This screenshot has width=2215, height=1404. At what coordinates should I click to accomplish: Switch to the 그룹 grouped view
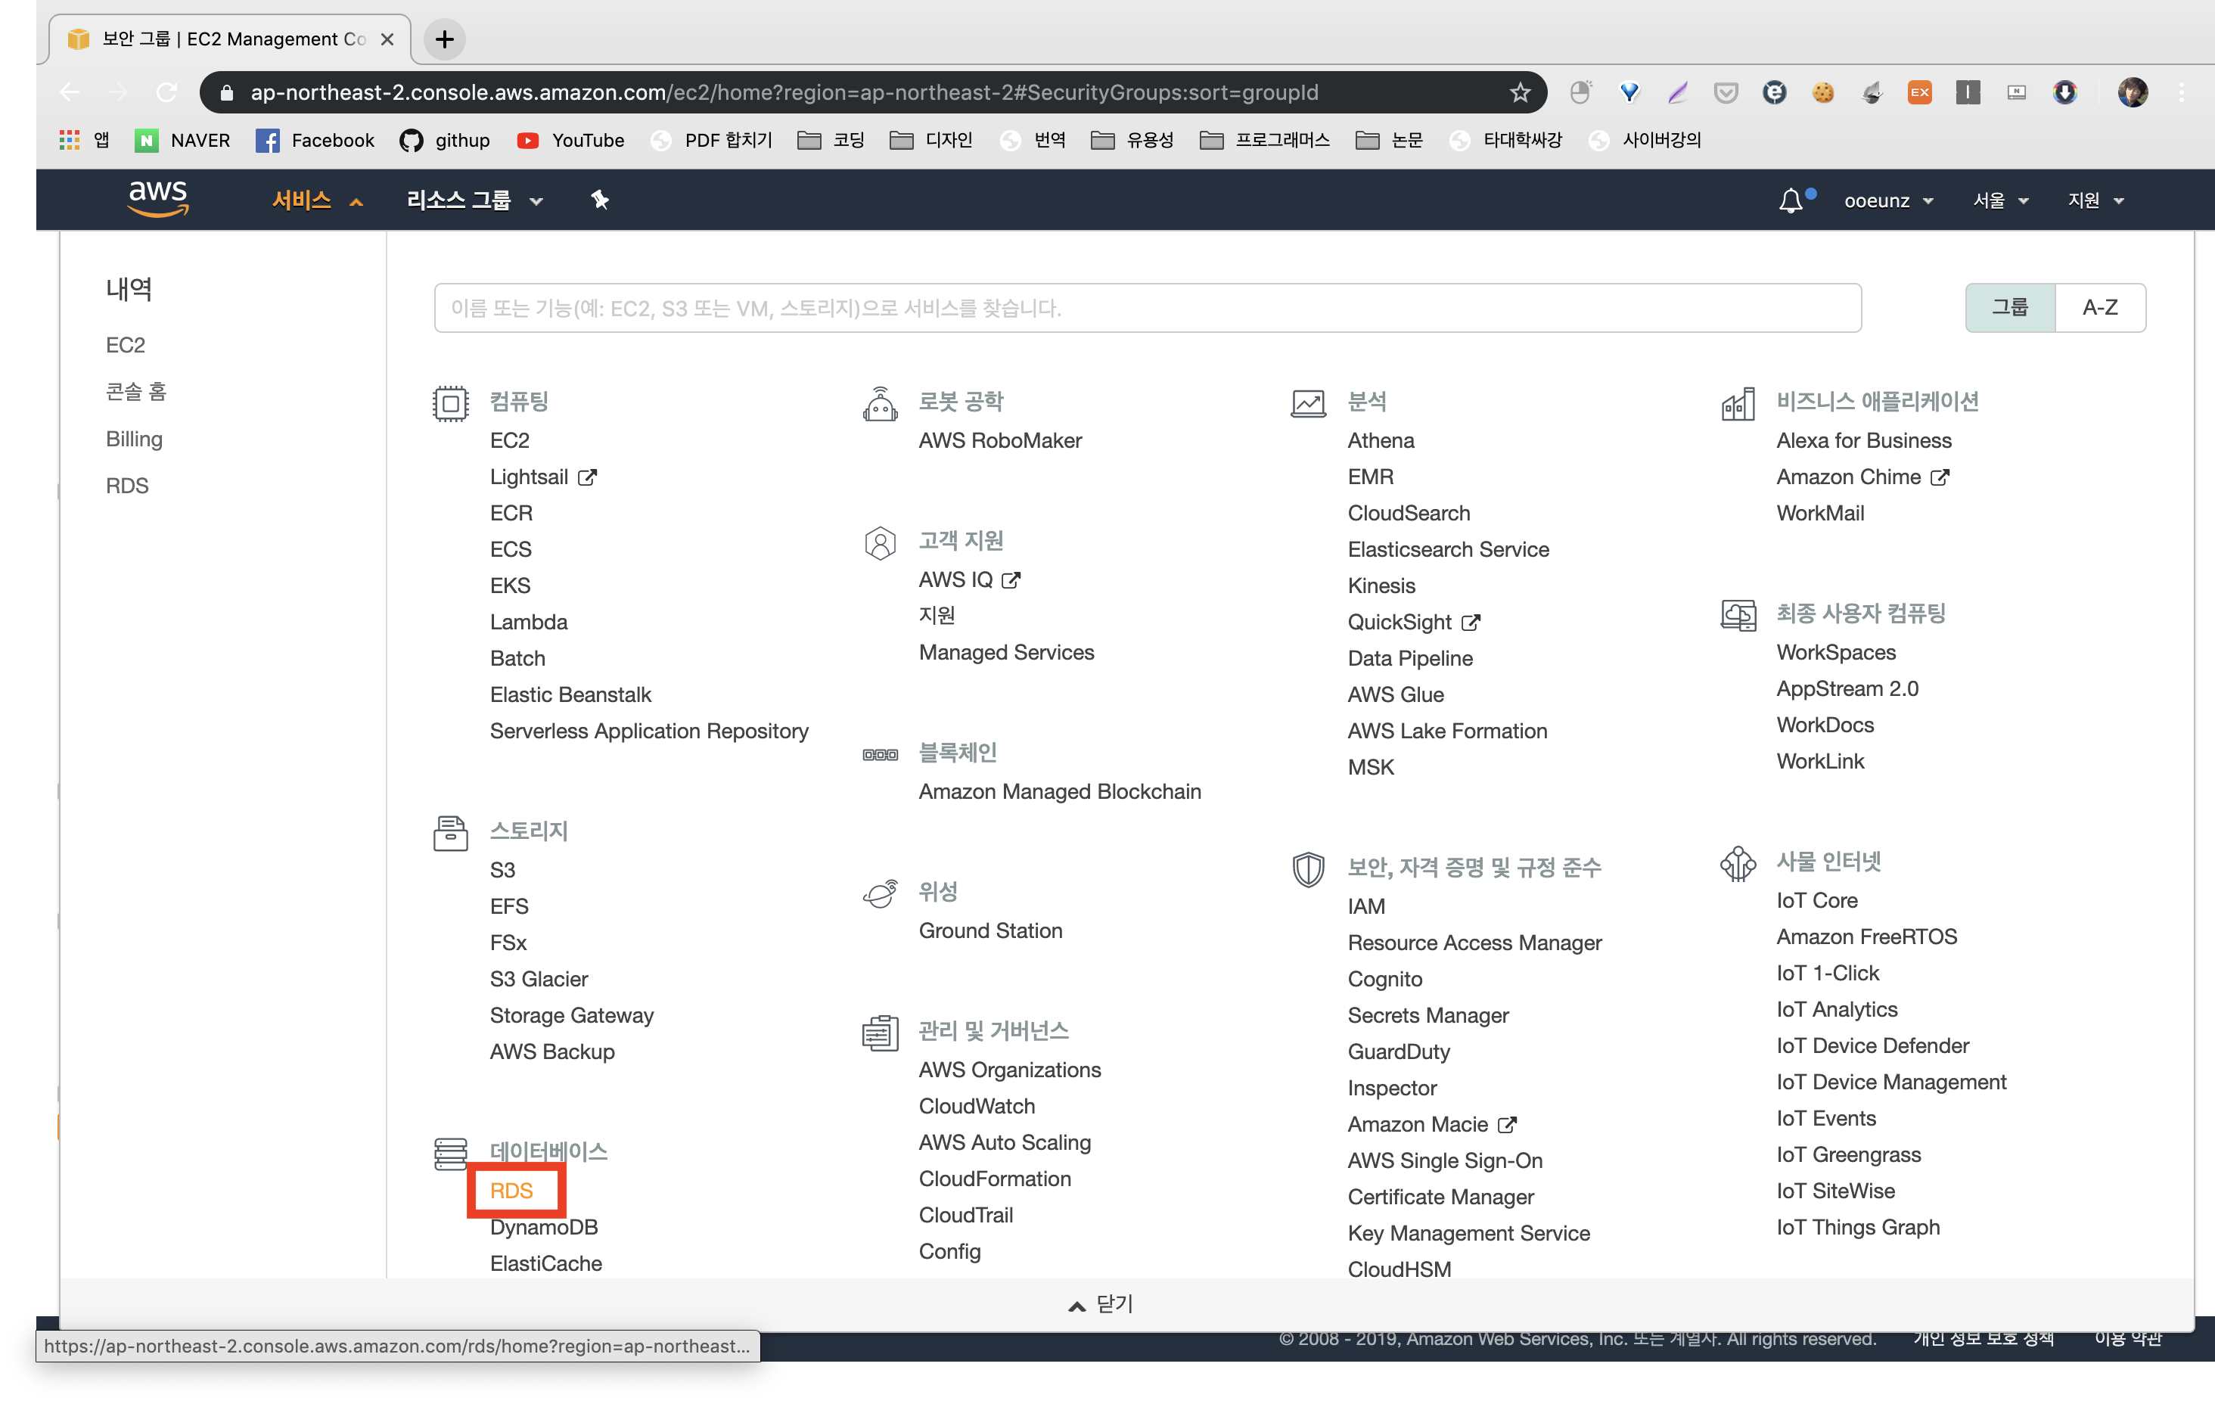pos(2010,307)
